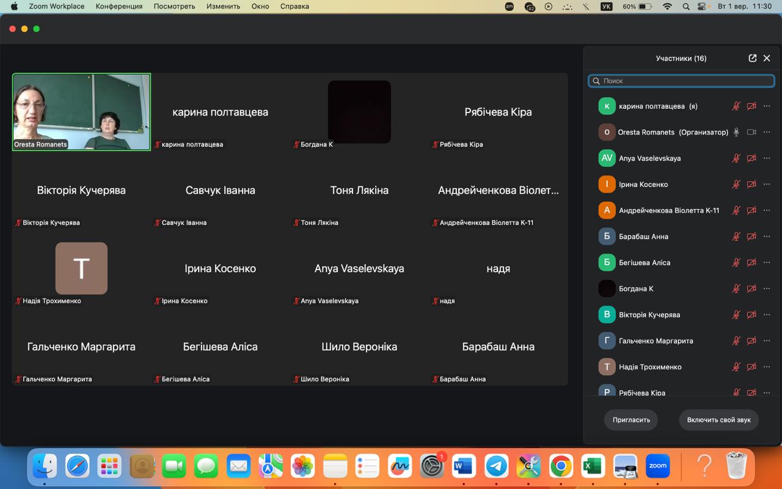Open more options for Anya Vaselevskaya

(x=767, y=158)
